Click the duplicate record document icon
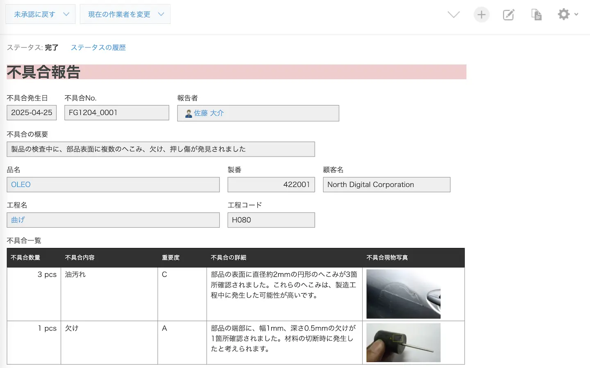The image size is (590, 368). click(x=536, y=15)
